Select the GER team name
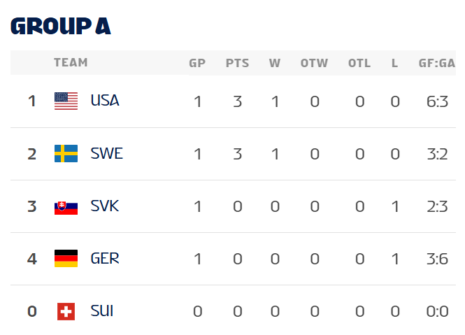465x335 pixels. [x=105, y=259]
